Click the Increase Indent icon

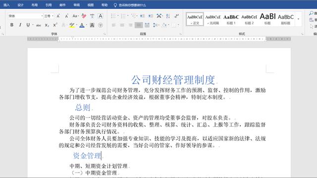point(151,16)
